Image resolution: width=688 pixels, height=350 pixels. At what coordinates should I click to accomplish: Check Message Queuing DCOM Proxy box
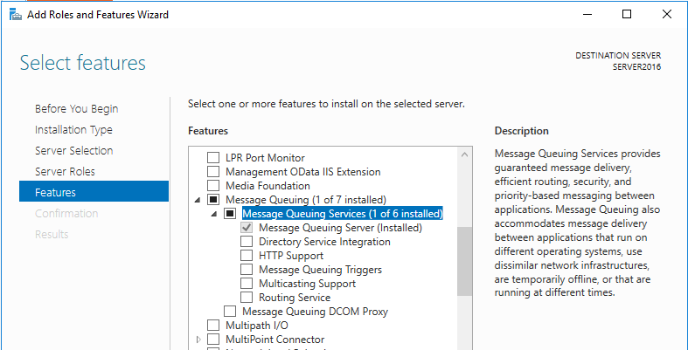point(230,312)
